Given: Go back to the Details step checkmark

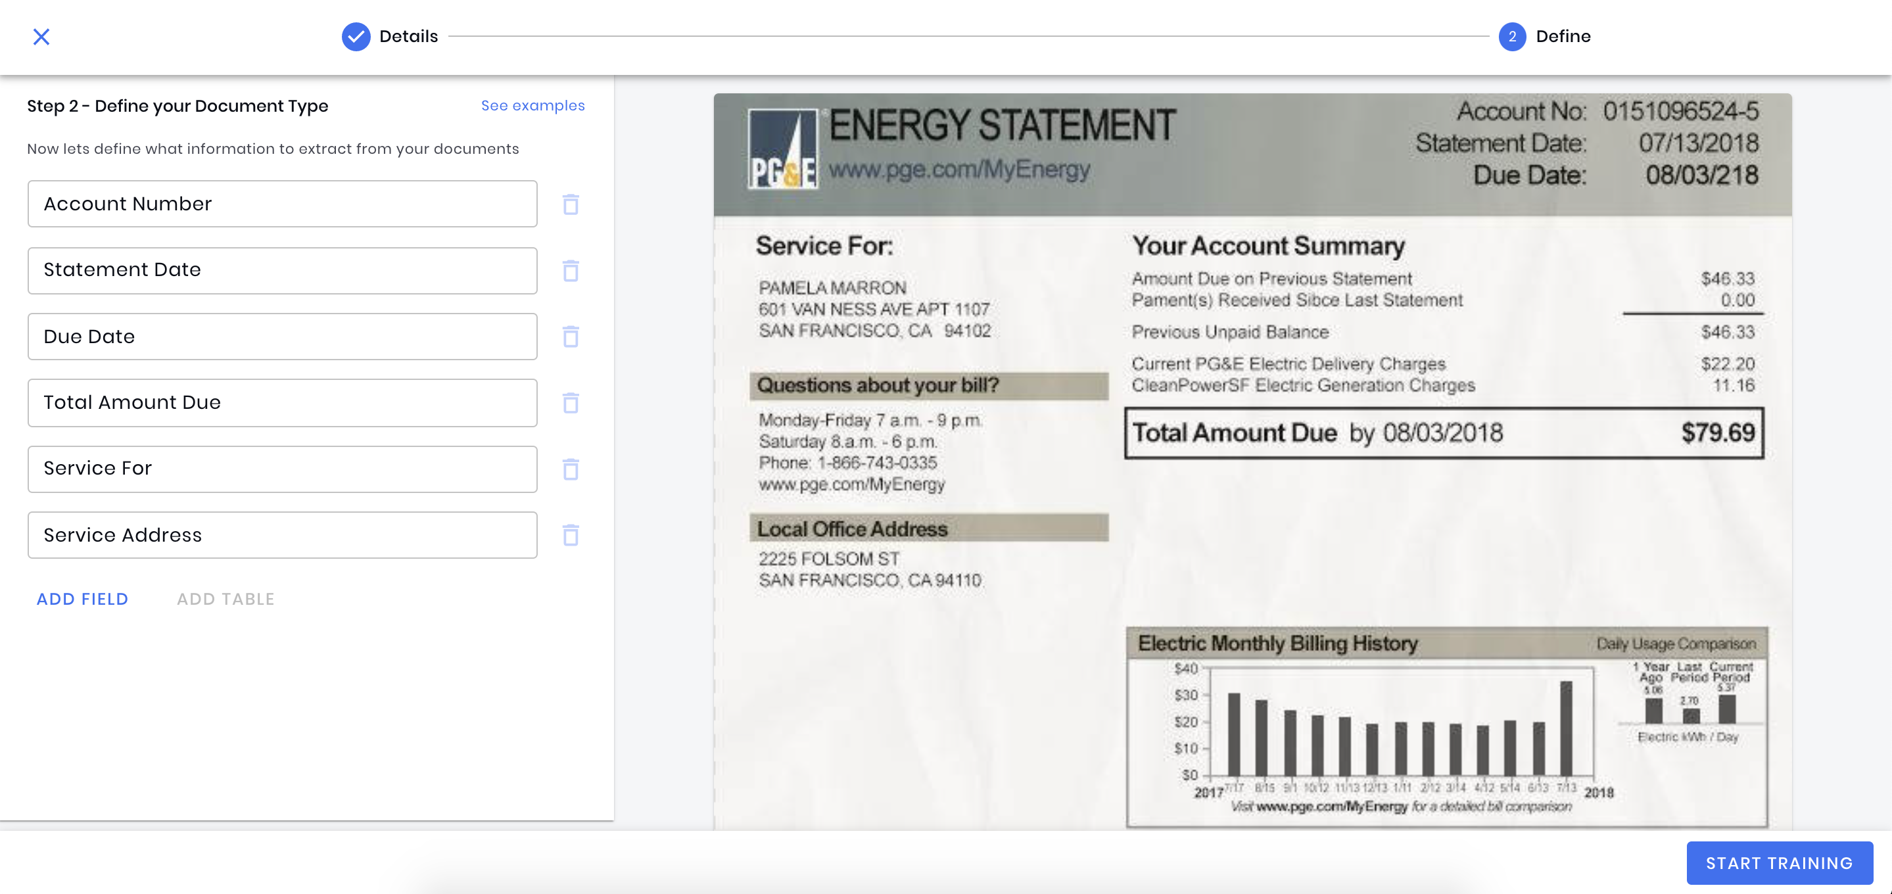Looking at the screenshot, I should pos(356,37).
